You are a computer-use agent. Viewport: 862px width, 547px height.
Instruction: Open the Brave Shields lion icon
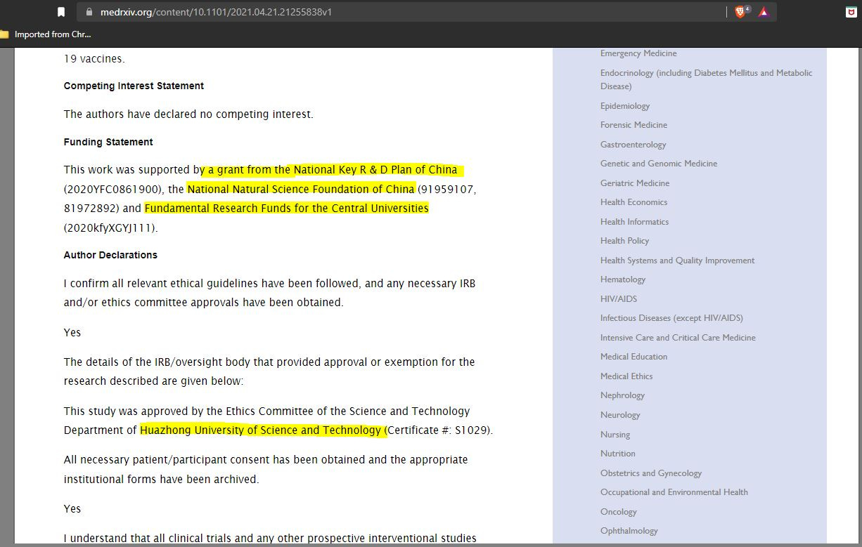(740, 12)
